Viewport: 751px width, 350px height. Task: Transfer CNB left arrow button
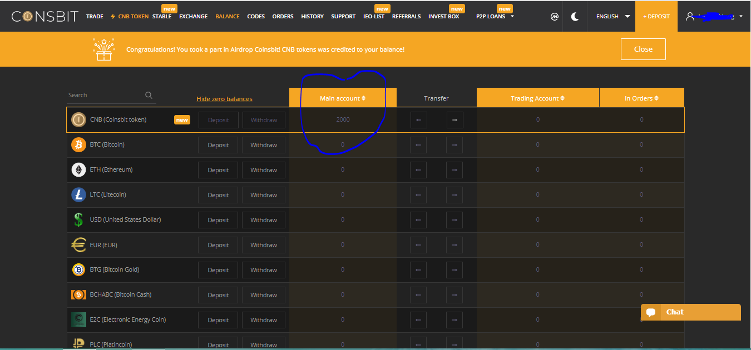coord(419,120)
